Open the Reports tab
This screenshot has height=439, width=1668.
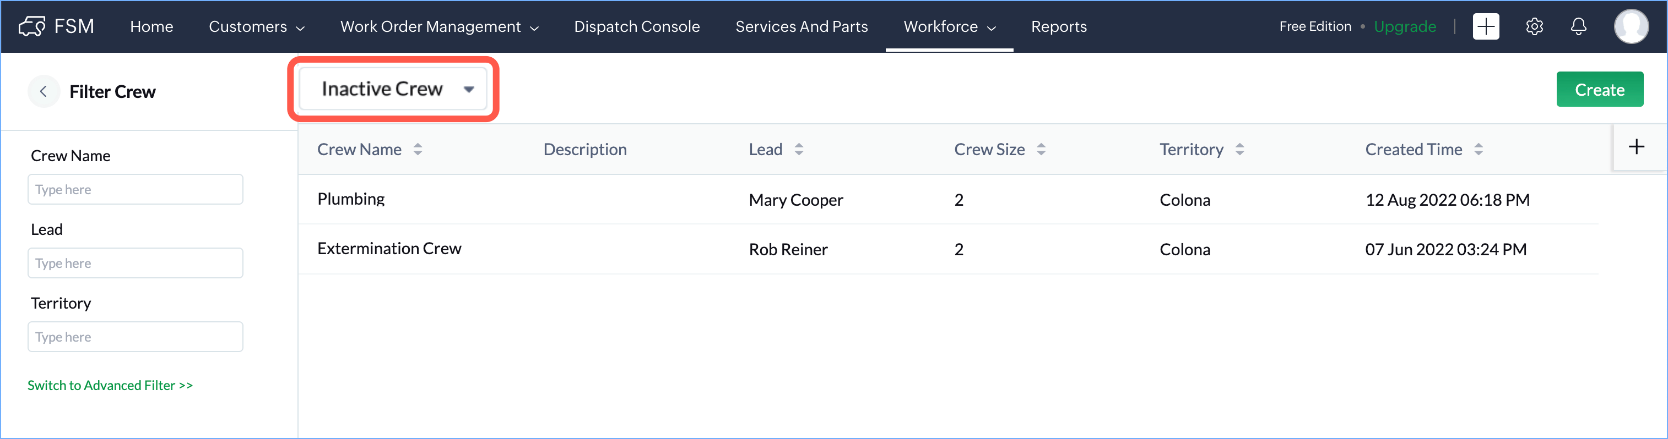pos(1059,26)
